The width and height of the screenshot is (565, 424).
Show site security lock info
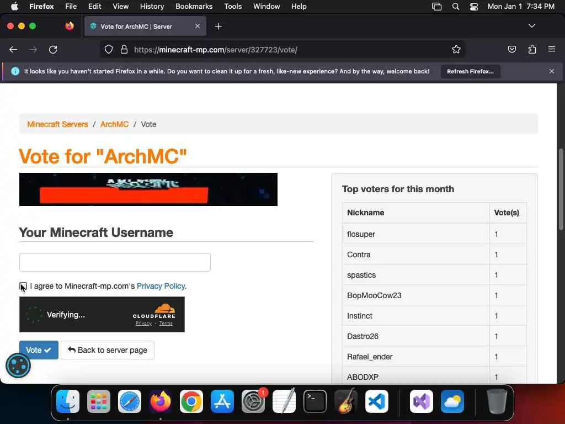124,49
